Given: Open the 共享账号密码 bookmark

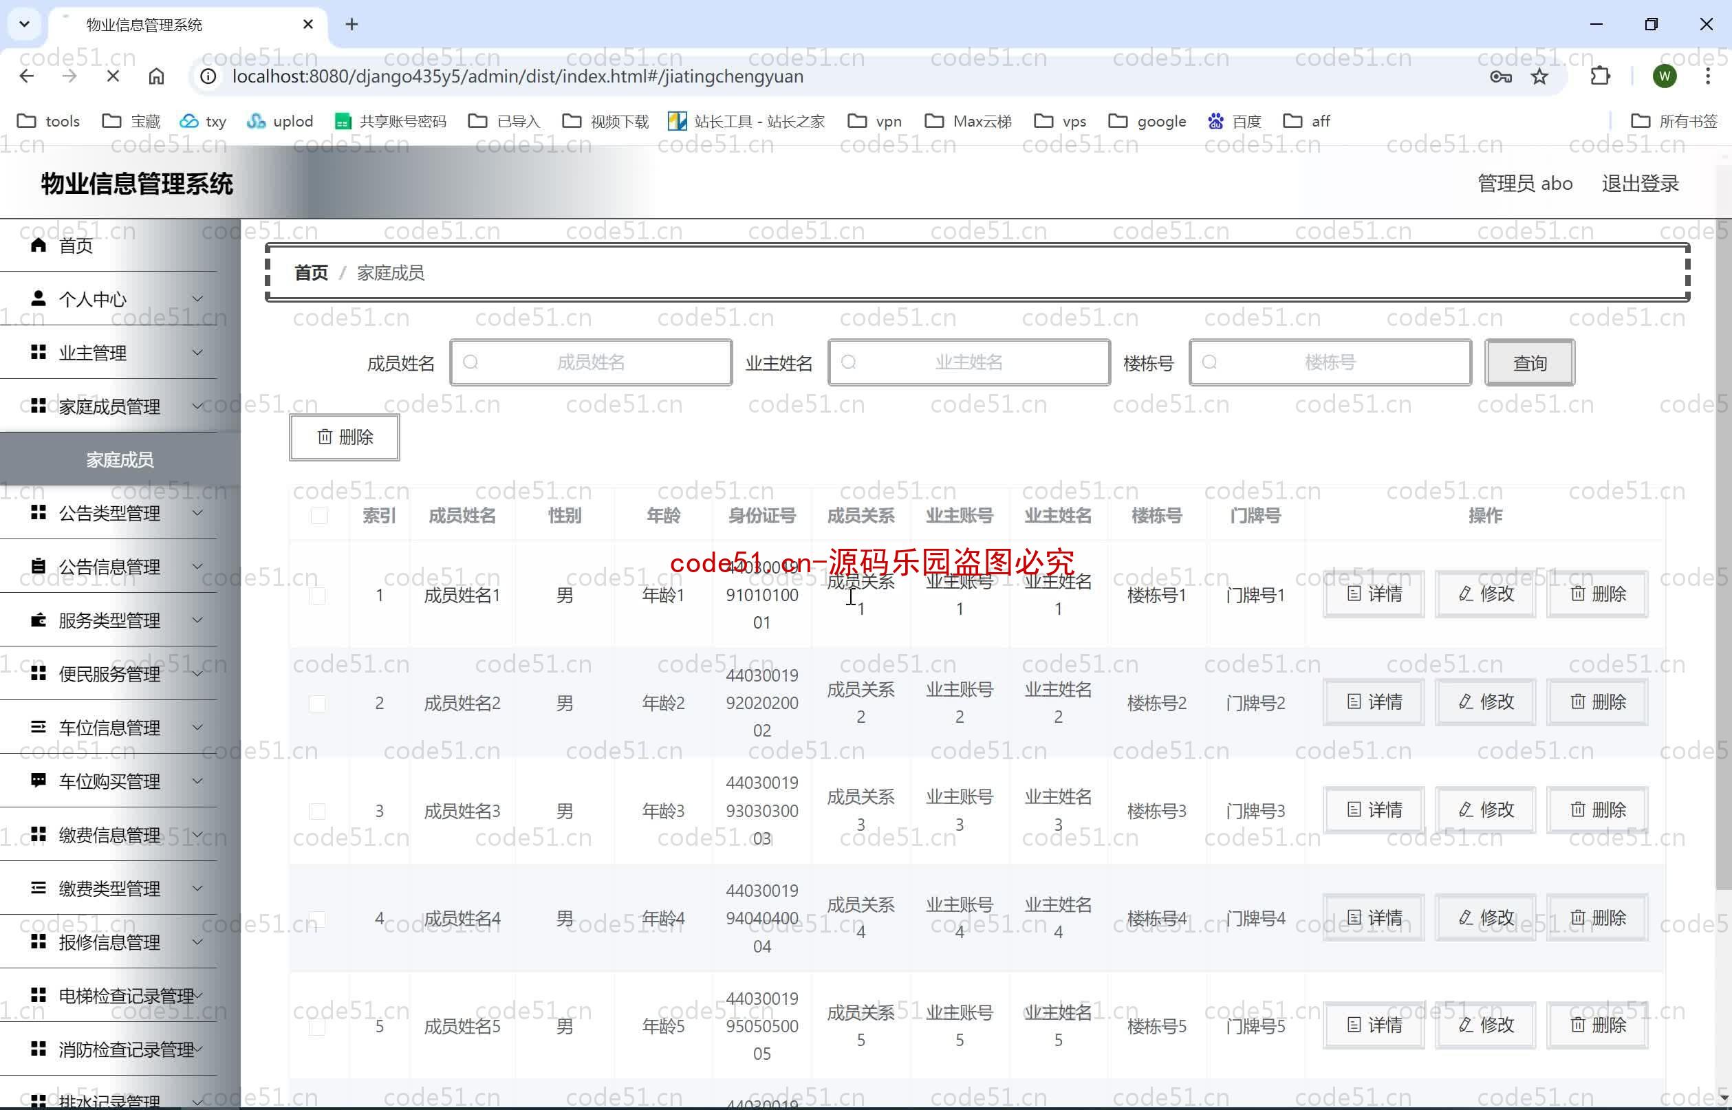Looking at the screenshot, I should point(391,121).
